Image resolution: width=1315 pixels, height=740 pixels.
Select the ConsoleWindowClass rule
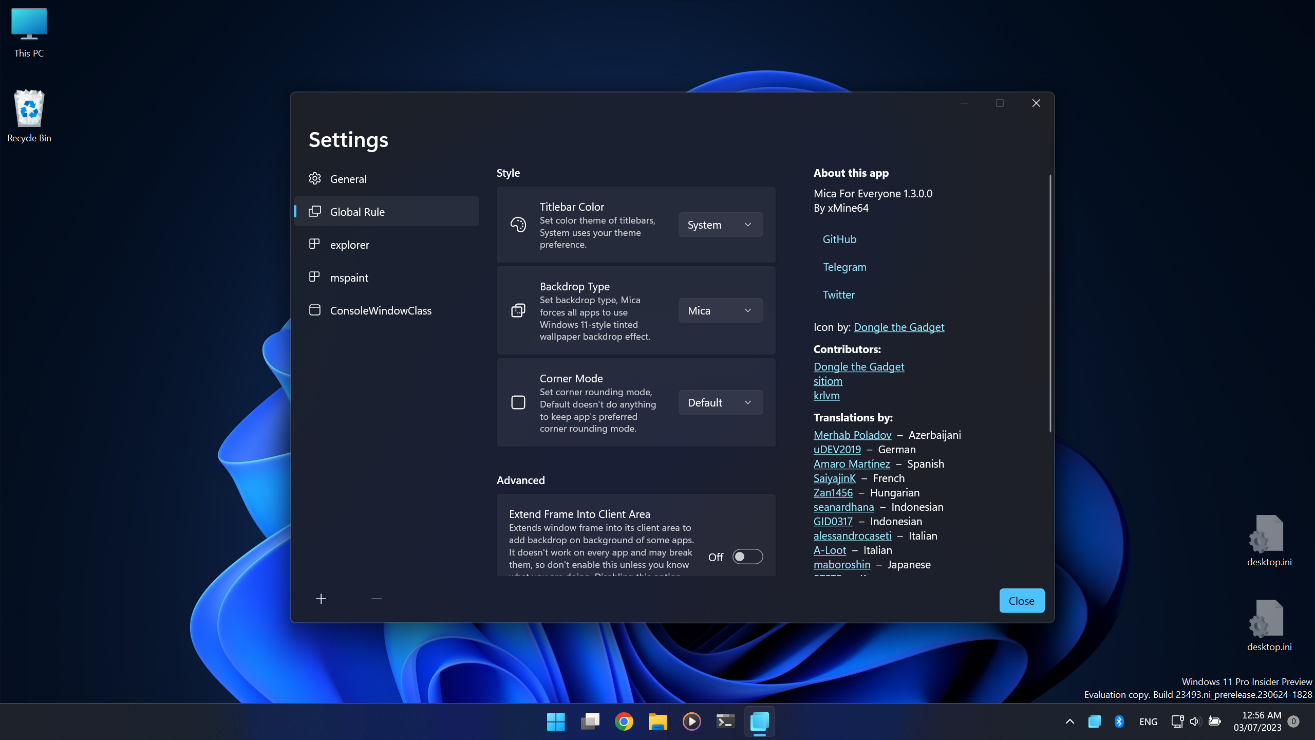pos(380,310)
